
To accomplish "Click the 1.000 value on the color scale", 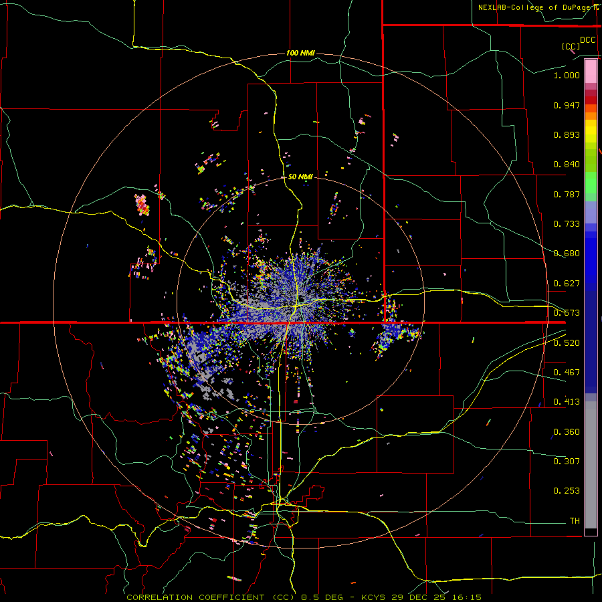I will [567, 75].
